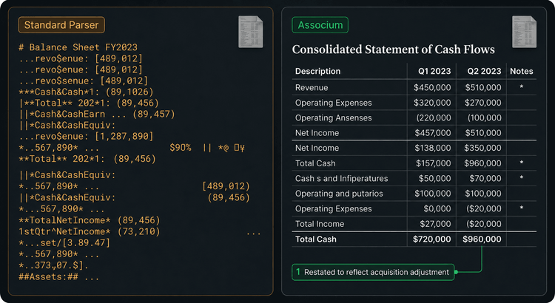Click the Standard Parser label badge

click(x=61, y=25)
